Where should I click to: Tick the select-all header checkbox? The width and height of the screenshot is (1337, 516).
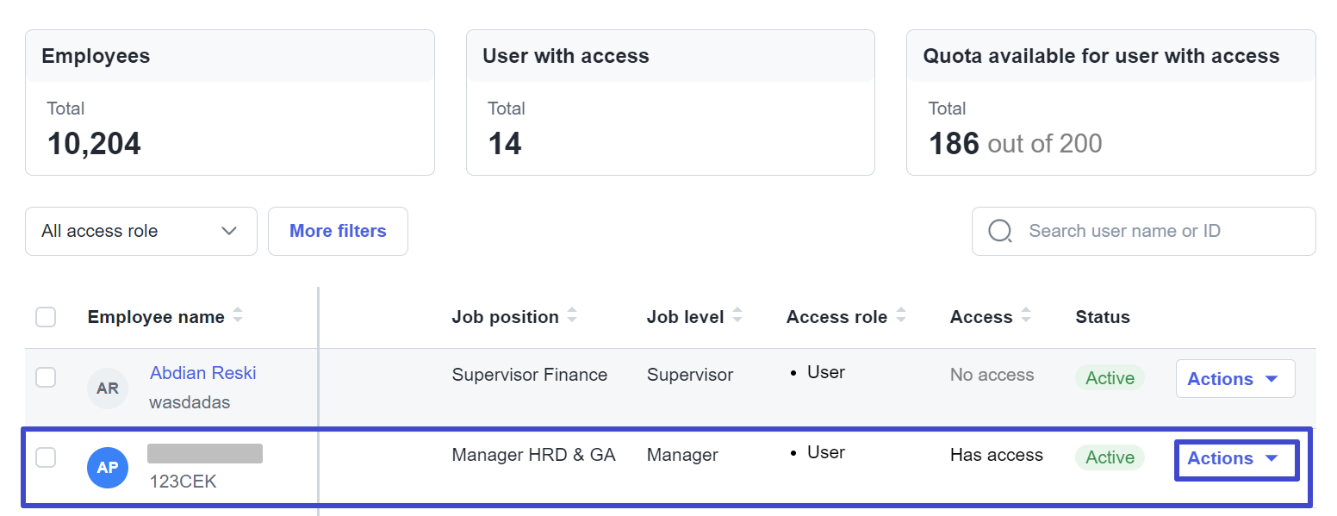46,317
